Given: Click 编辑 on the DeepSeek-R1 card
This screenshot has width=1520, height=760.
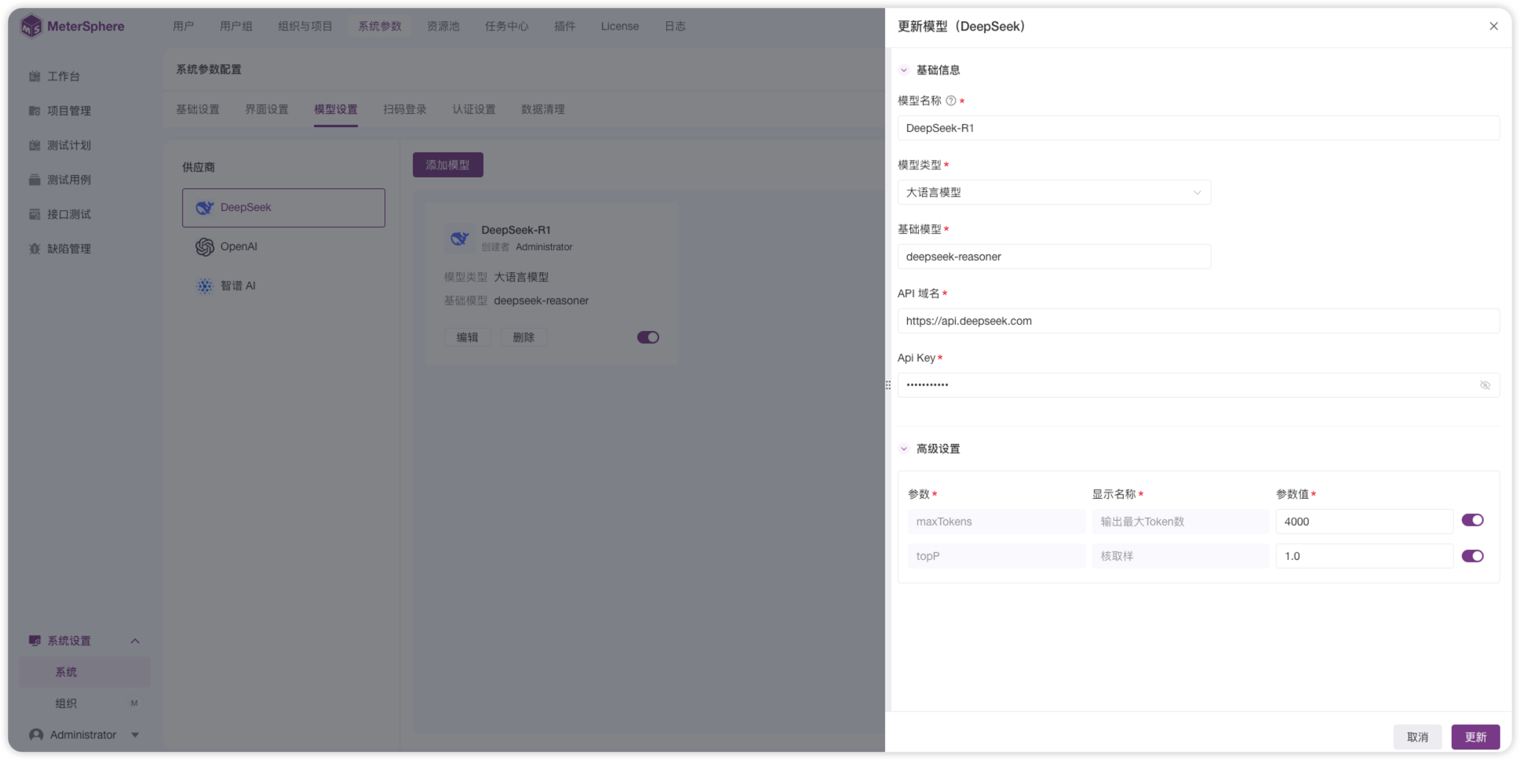Looking at the screenshot, I should pos(468,337).
